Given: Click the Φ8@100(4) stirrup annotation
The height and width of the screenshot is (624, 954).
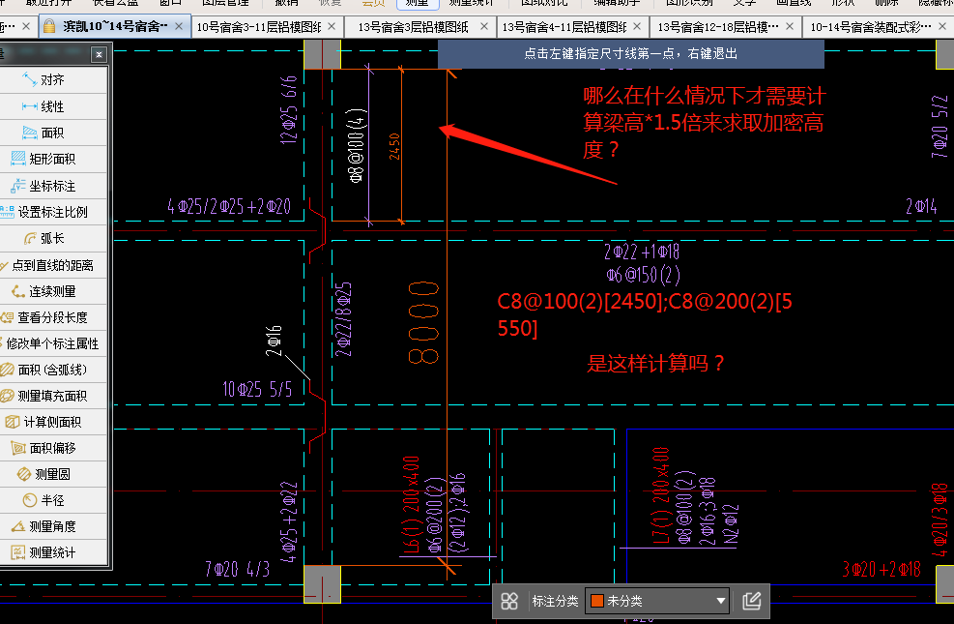Looking at the screenshot, I should 357,145.
